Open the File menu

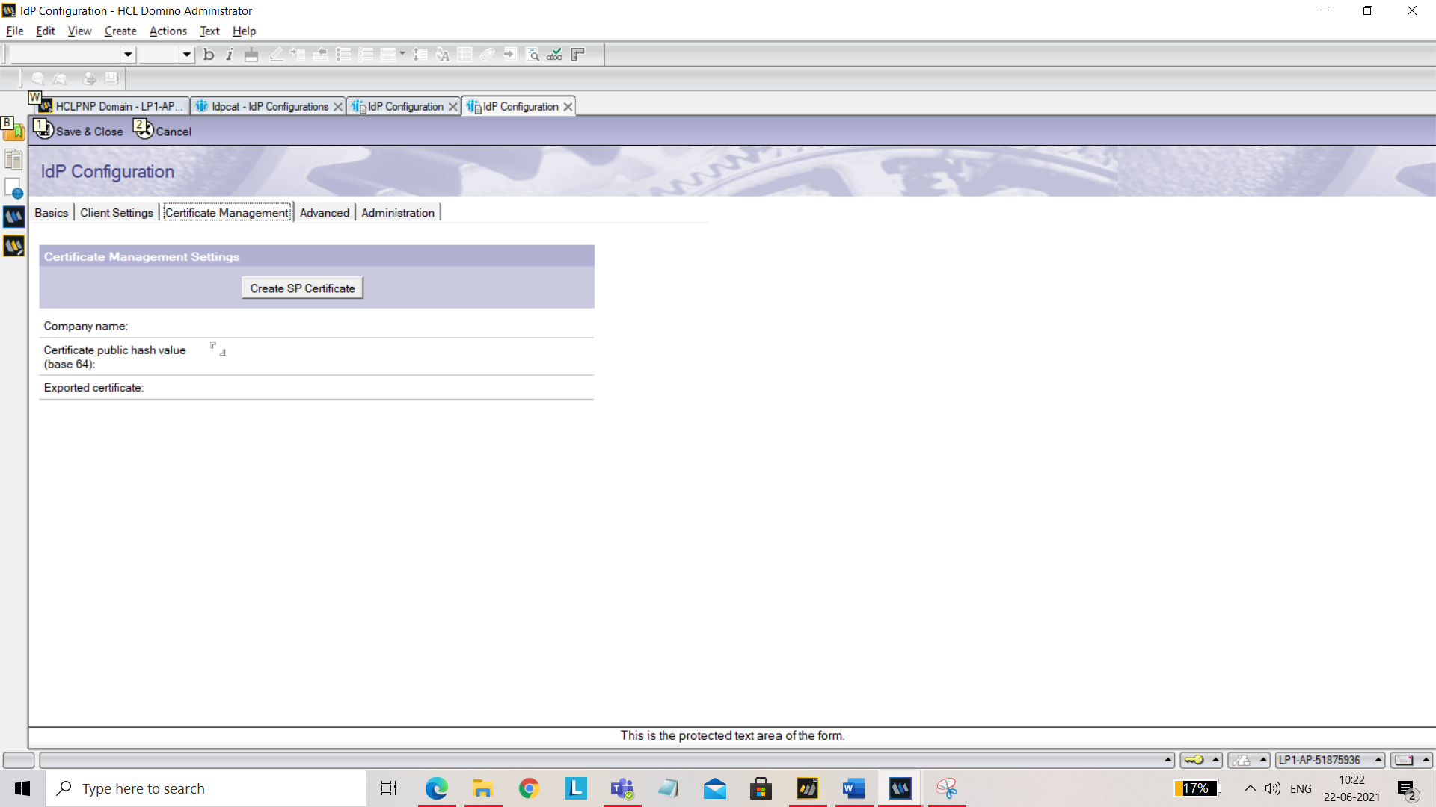[x=15, y=31]
